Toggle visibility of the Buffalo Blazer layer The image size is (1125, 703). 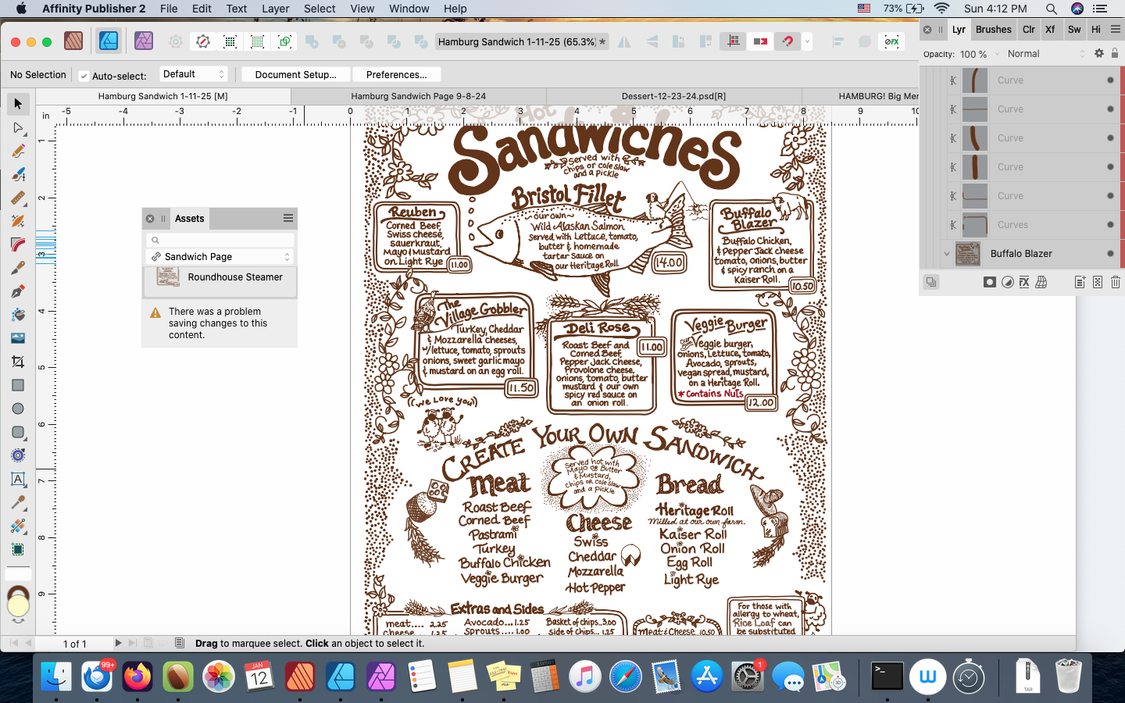click(1110, 253)
